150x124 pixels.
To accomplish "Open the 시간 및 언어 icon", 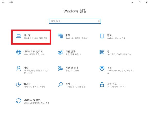I will tap(60, 68).
